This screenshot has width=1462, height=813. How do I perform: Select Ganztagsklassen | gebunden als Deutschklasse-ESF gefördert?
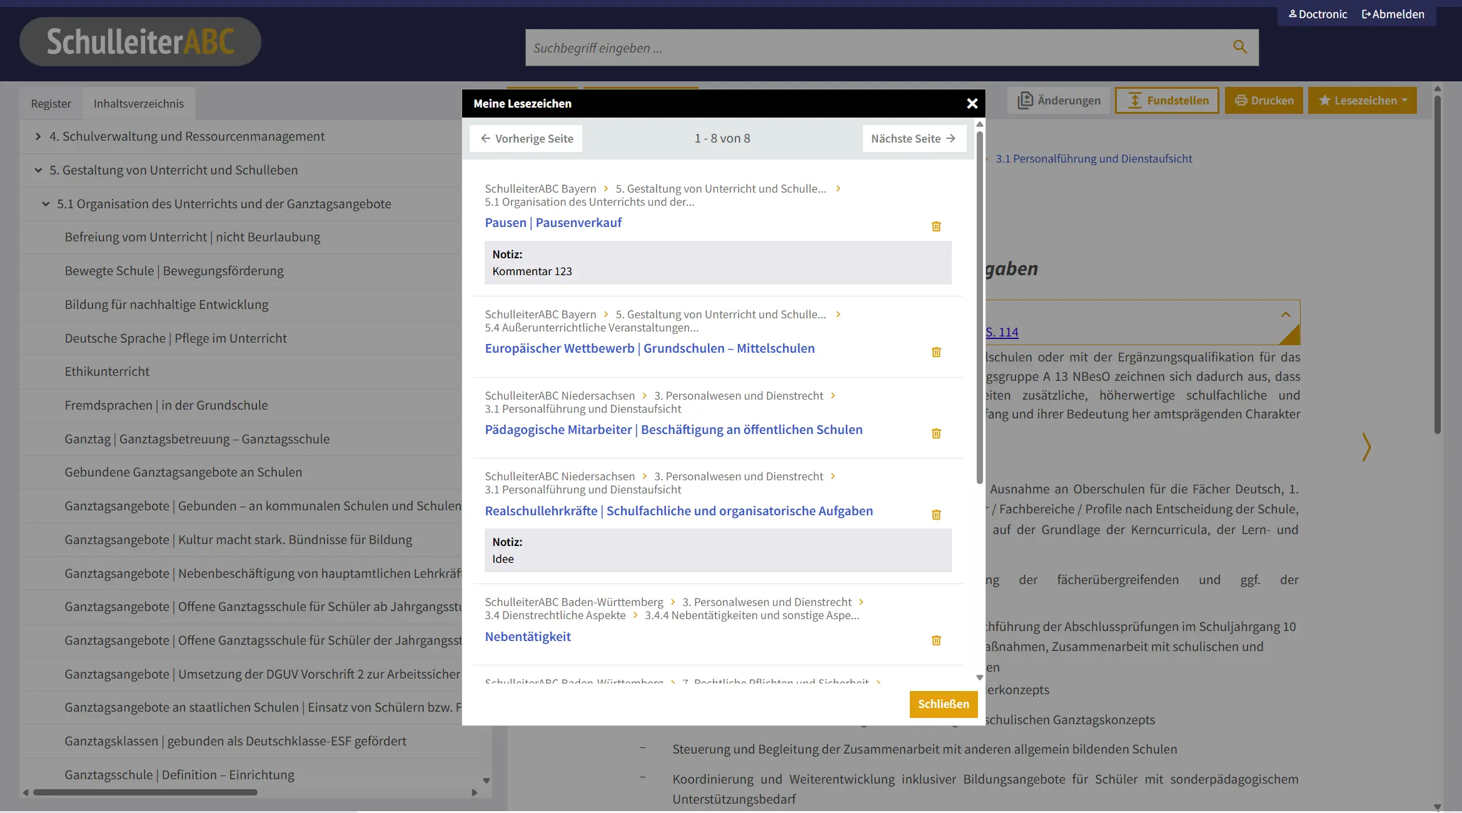point(235,742)
